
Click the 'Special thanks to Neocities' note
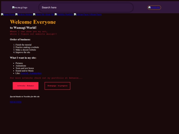click(25, 97)
